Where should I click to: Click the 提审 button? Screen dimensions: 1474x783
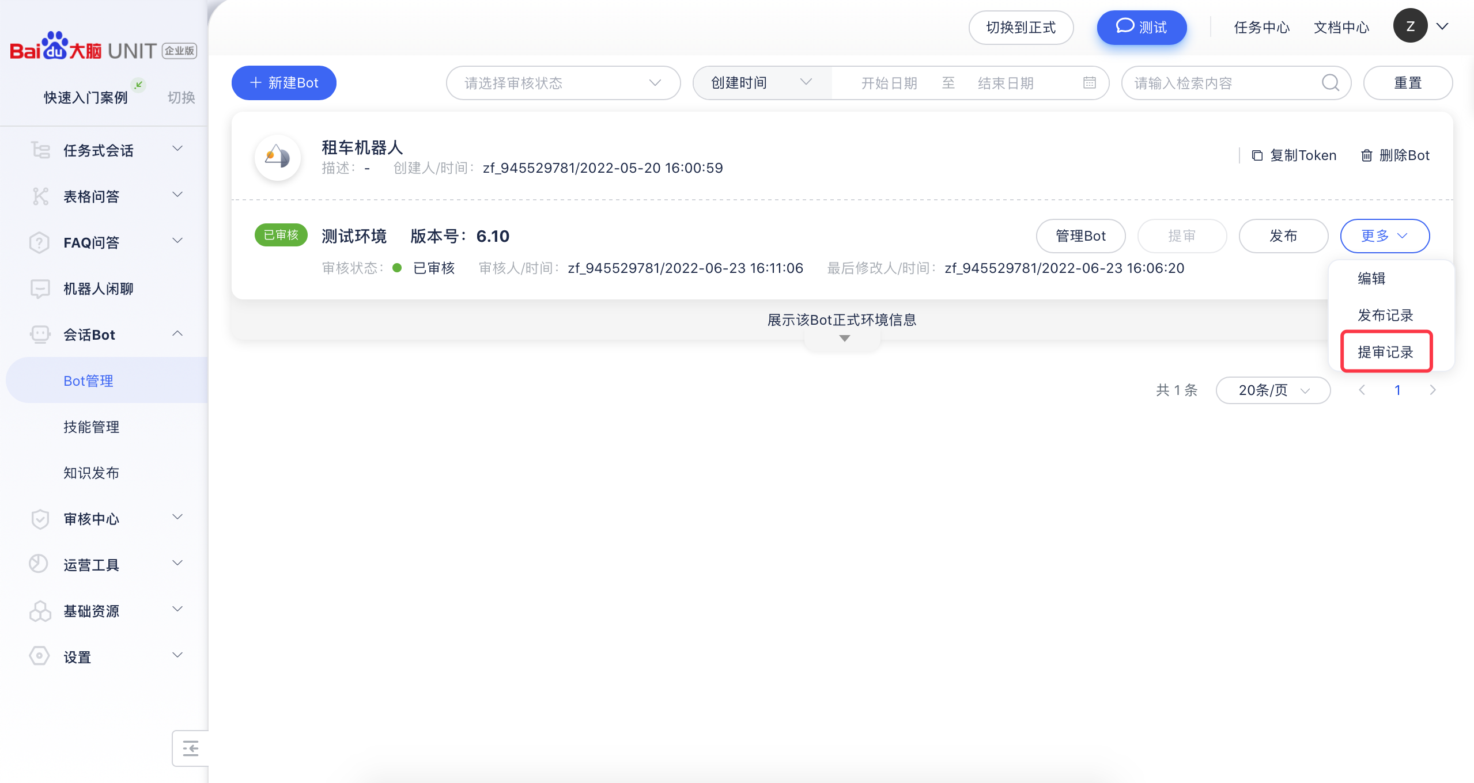[1182, 236]
